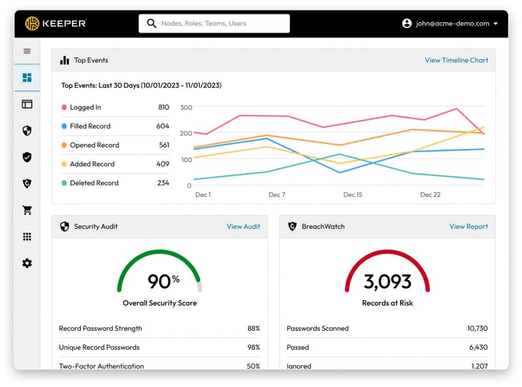The height and width of the screenshot is (387, 522).
Task: Open View Timeline Chart link
Action: coord(456,60)
